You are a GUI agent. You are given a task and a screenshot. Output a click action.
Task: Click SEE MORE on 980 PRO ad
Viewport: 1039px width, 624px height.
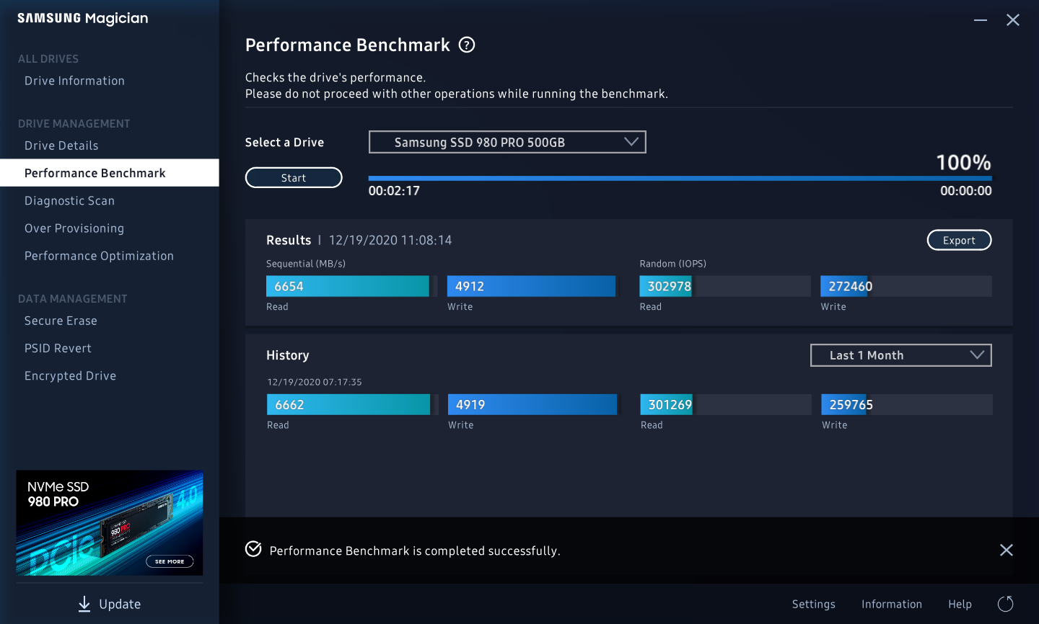coord(170,561)
